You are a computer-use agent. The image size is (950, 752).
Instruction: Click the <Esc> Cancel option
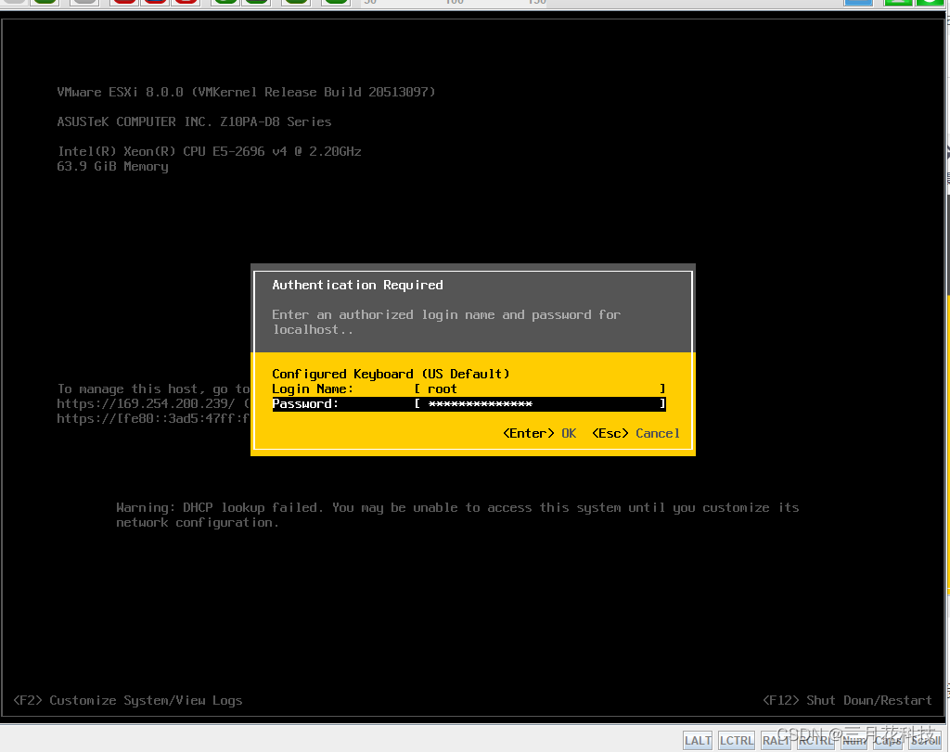[x=635, y=434]
